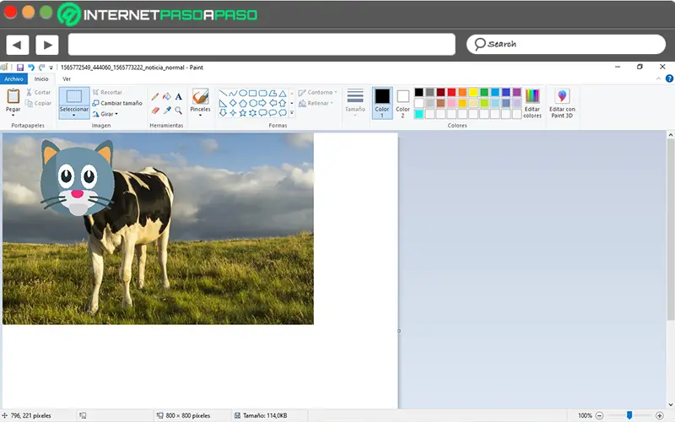Pick the Curve shape
Viewport: 675px width, 422px height.
point(233,93)
